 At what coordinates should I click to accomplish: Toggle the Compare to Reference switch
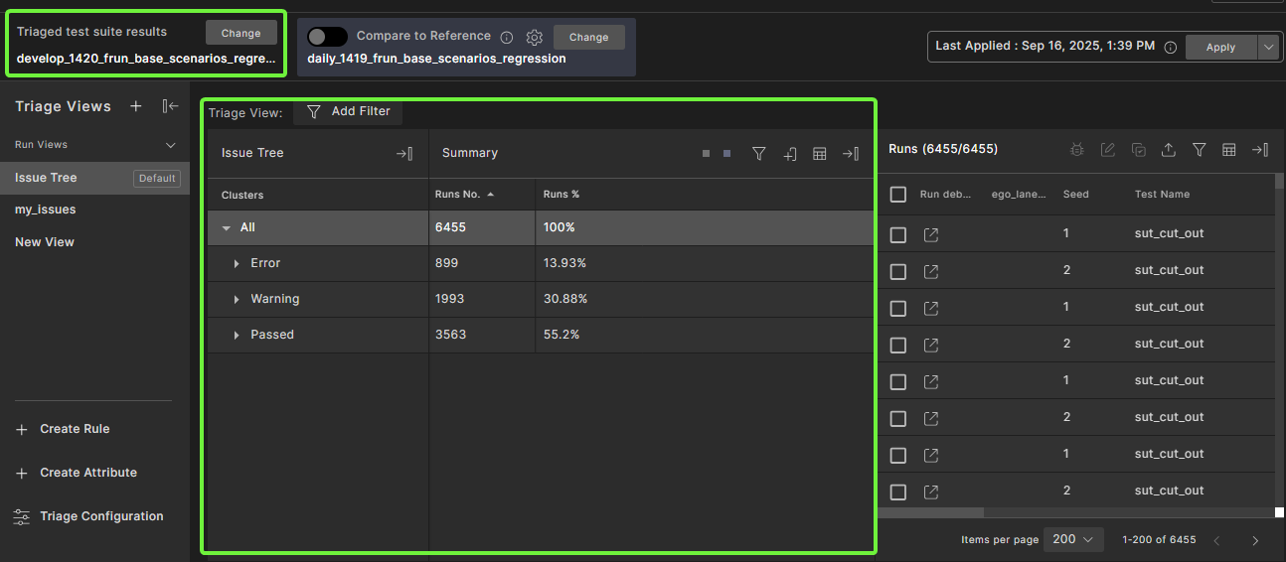pos(327,37)
